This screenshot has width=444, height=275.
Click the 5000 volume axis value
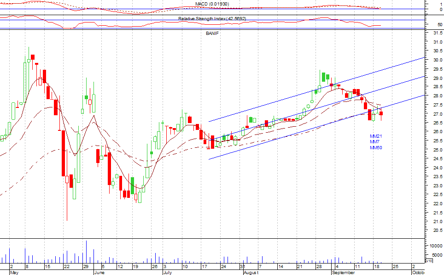coord(437,255)
